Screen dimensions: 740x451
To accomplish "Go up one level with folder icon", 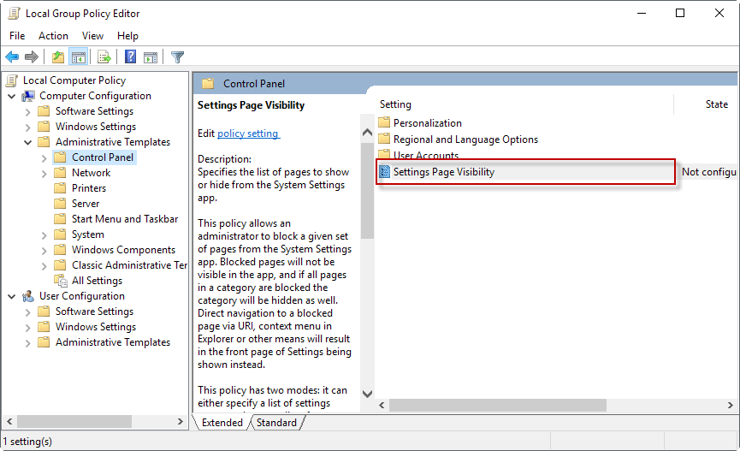I will [x=58, y=57].
